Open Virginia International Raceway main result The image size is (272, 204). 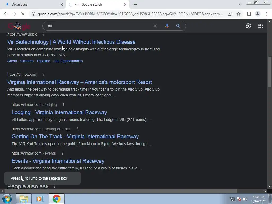tap(80, 82)
